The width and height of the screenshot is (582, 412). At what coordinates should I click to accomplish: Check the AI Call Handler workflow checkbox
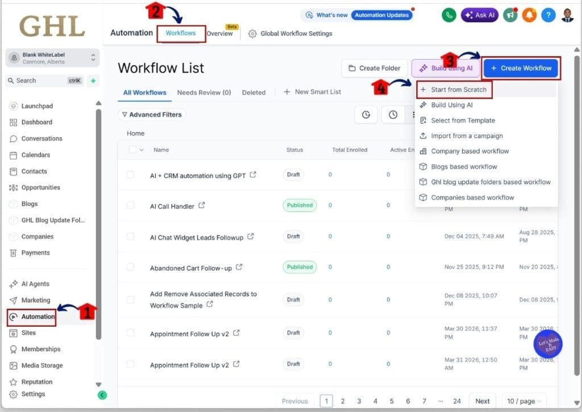[x=131, y=206]
